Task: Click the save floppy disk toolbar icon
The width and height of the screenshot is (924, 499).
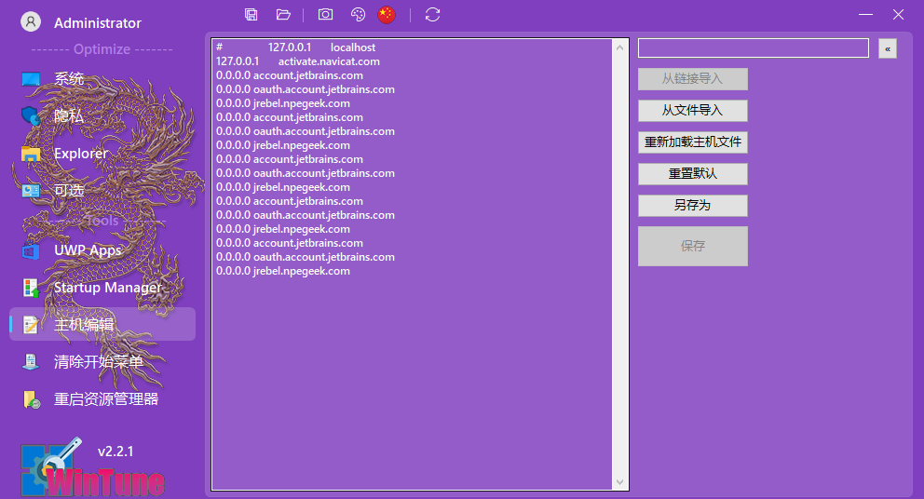Action: coord(251,15)
